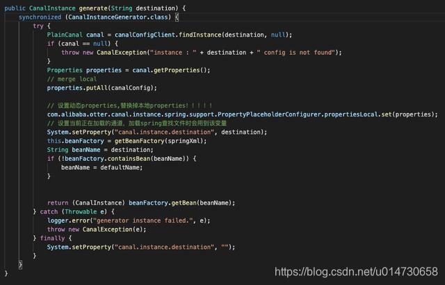Click 'String beanName = destination' line
The height and width of the screenshot is (285, 445).
click(100, 150)
